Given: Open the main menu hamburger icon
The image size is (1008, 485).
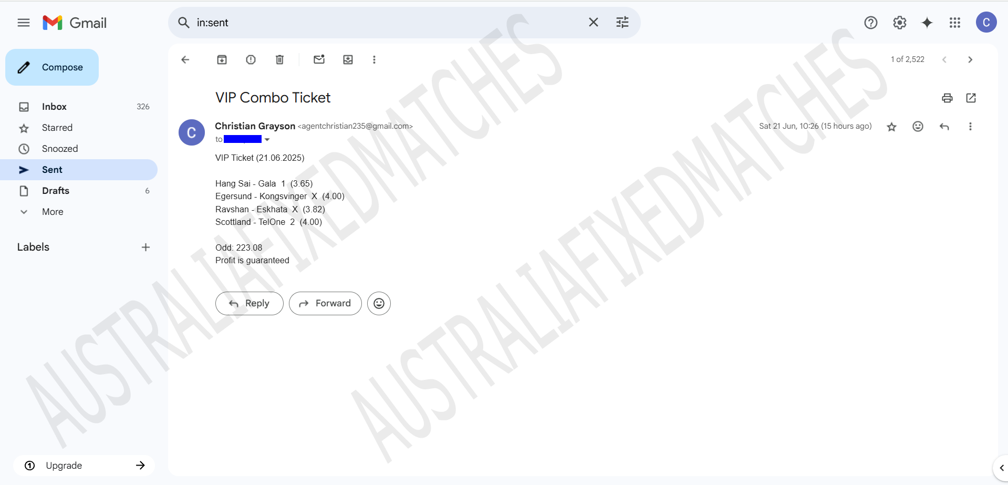Looking at the screenshot, I should coord(24,23).
